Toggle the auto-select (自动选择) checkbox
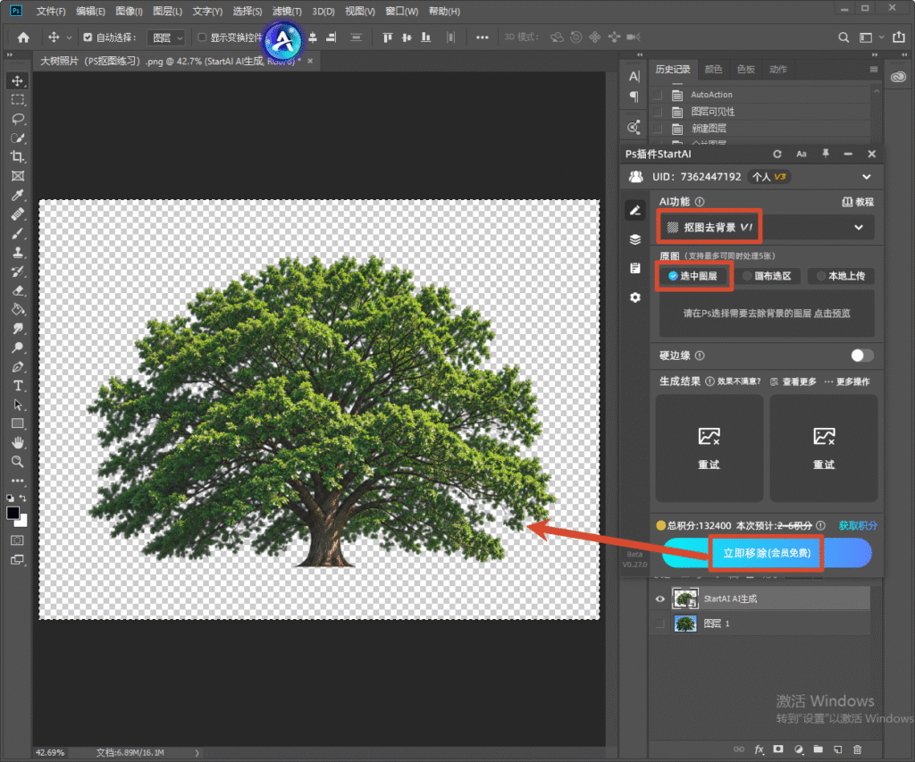Image resolution: width=915 pixels, height=762 pixels. 88,38
